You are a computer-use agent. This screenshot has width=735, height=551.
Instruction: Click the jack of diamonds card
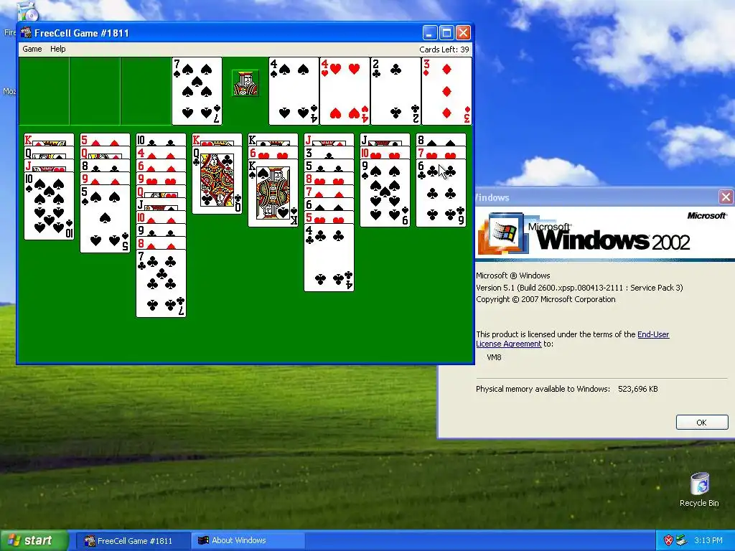tap(329, 140)
